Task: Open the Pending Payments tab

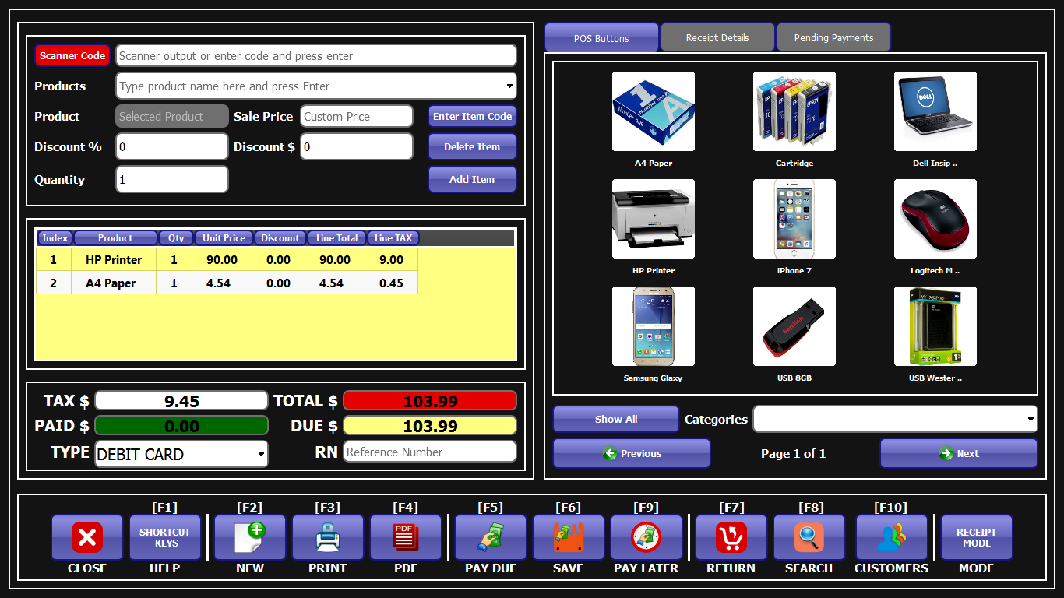Action: pos(833,36)
